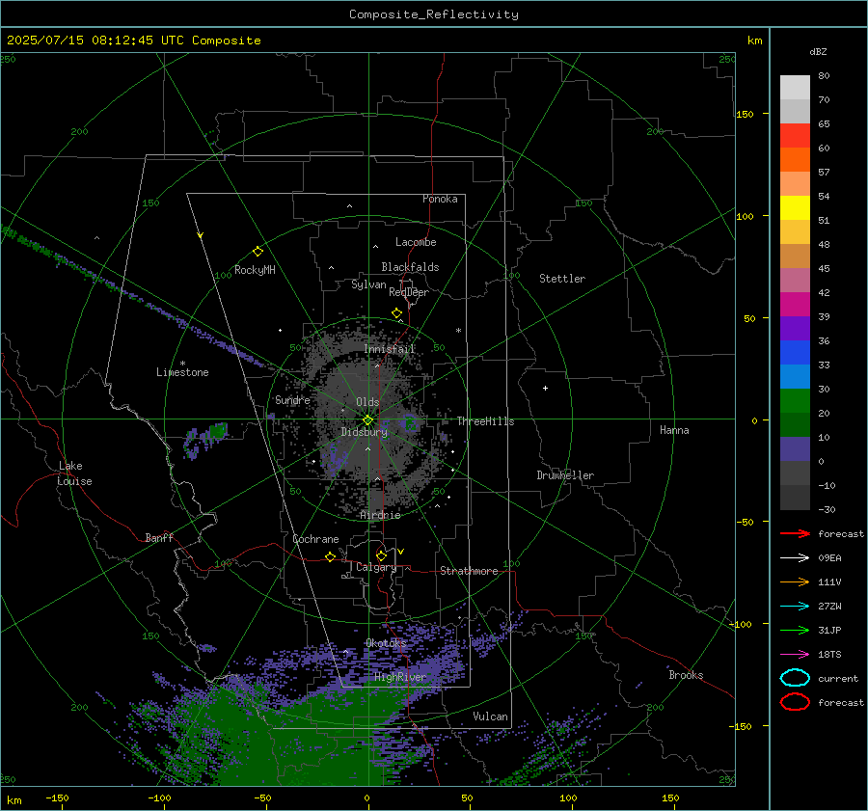The image size is (868, 811).
Task: Click the Olds town label
Action: tap(367, 402)
